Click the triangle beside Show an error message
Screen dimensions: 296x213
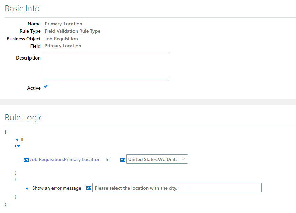(27, 188)
